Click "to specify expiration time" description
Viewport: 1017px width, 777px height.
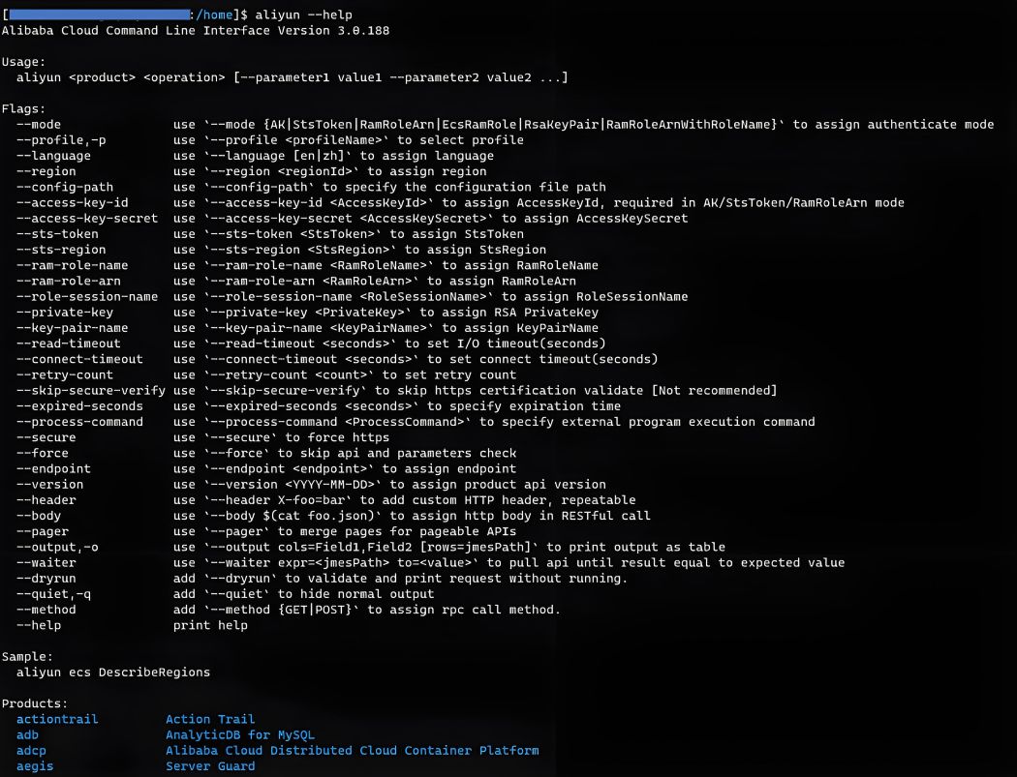524,406
